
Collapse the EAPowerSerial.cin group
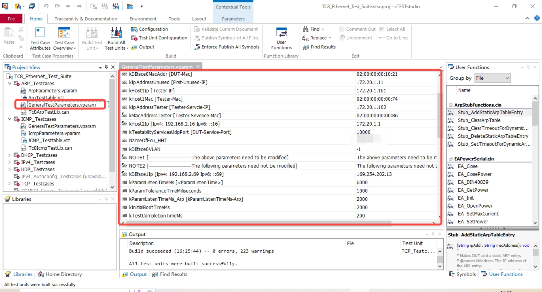click(450, 159)
